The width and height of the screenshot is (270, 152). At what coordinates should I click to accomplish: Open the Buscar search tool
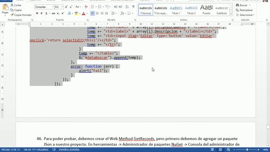coord(242,5)
